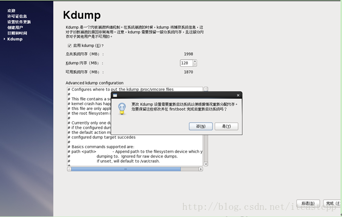This screenshot has width=342, height=217.
Task: Select 设置软件更新 in the sidebar
Action: coord(19,22)
